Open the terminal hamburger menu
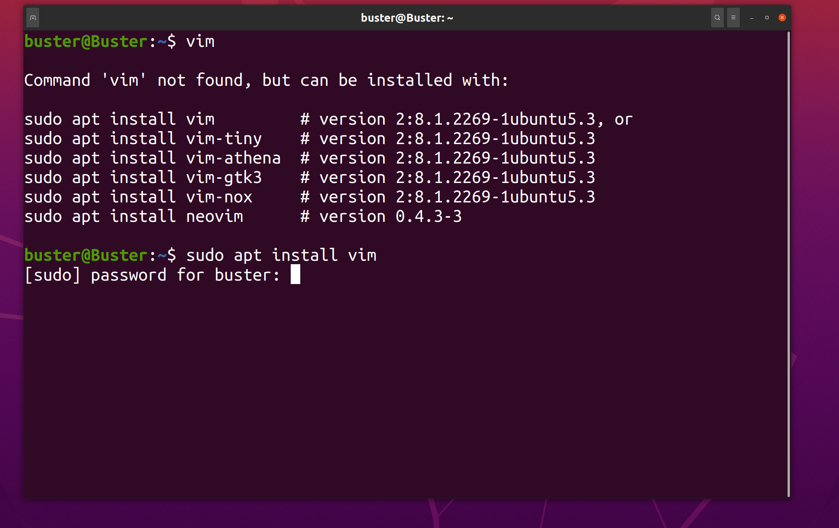The image size is (839, 528). pyautogui.click(x=733, y=18)
